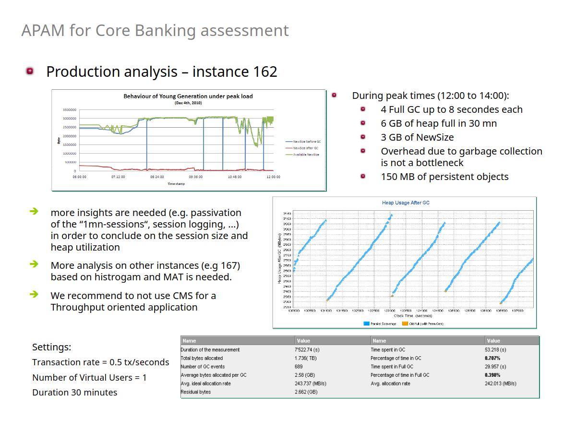Select the green arrow before We recommend to not use CMS
576x432 pixels.
pyautogui.click(x=34, y=295)
